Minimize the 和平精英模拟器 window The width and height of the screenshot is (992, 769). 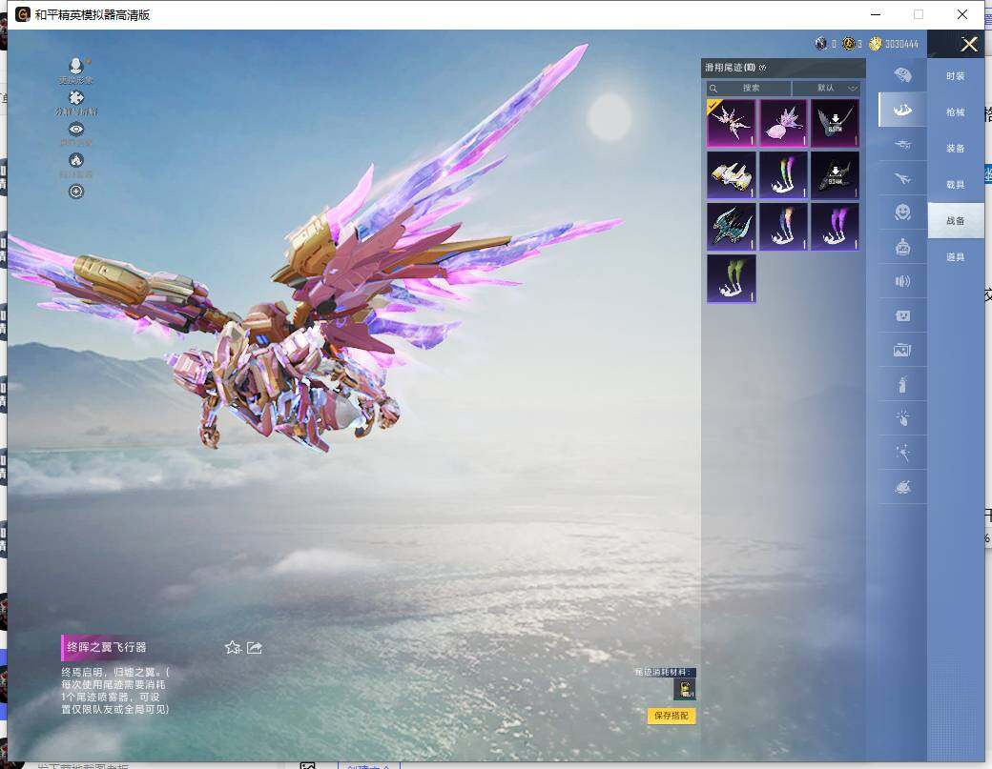point(876,14)
